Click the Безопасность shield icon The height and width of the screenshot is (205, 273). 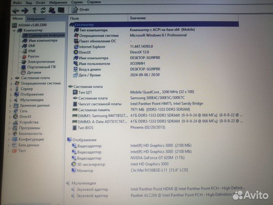(15, 134)
